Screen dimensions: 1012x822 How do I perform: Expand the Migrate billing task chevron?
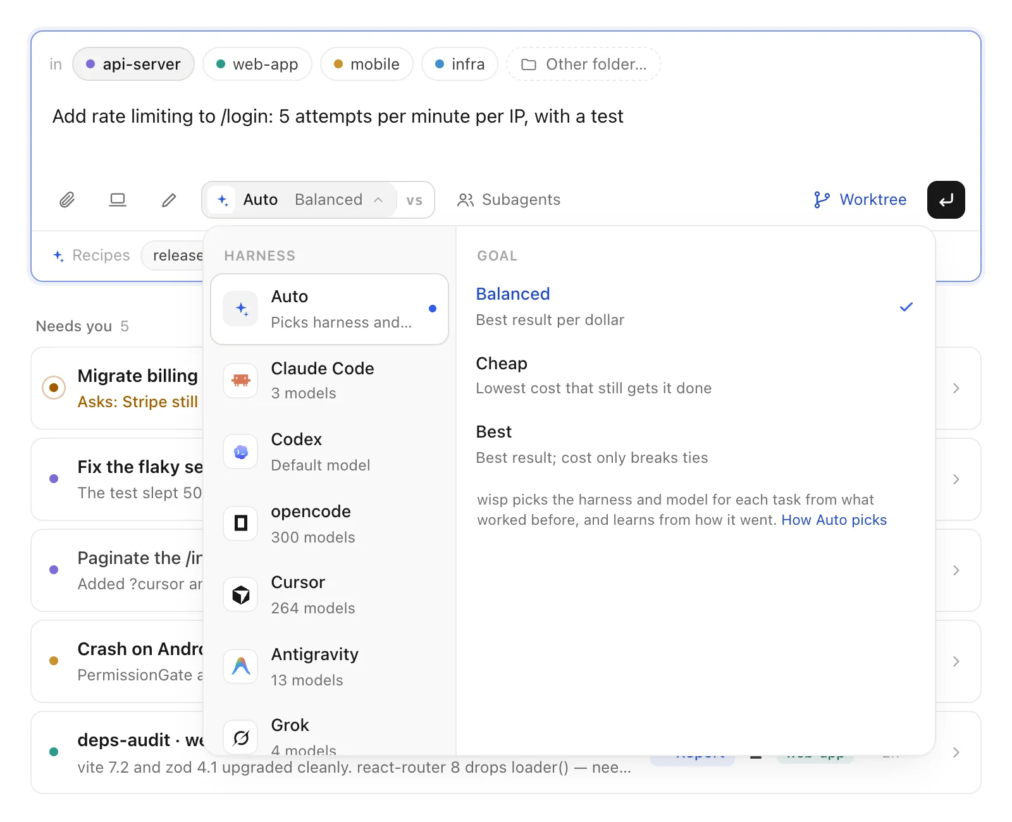point(956,388)
